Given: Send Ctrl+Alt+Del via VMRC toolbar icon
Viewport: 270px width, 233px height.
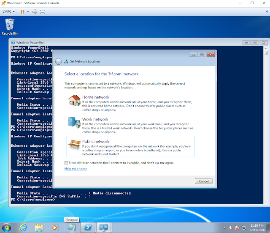Looking at the screenshot, I should 35,11.
